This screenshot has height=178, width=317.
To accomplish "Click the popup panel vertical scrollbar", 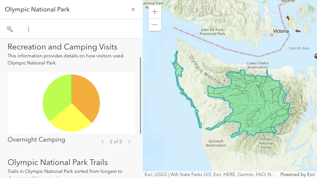I will click(x=140, y=95).
